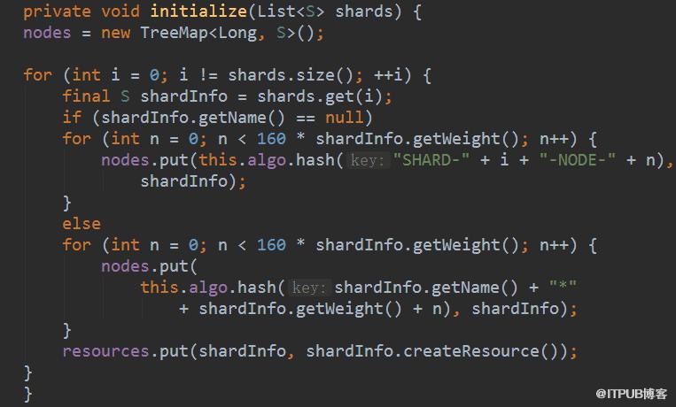Screen dimensions: 676x407
Task: Click "List<S>" parameter type in the signature
Action: [291, 12]
